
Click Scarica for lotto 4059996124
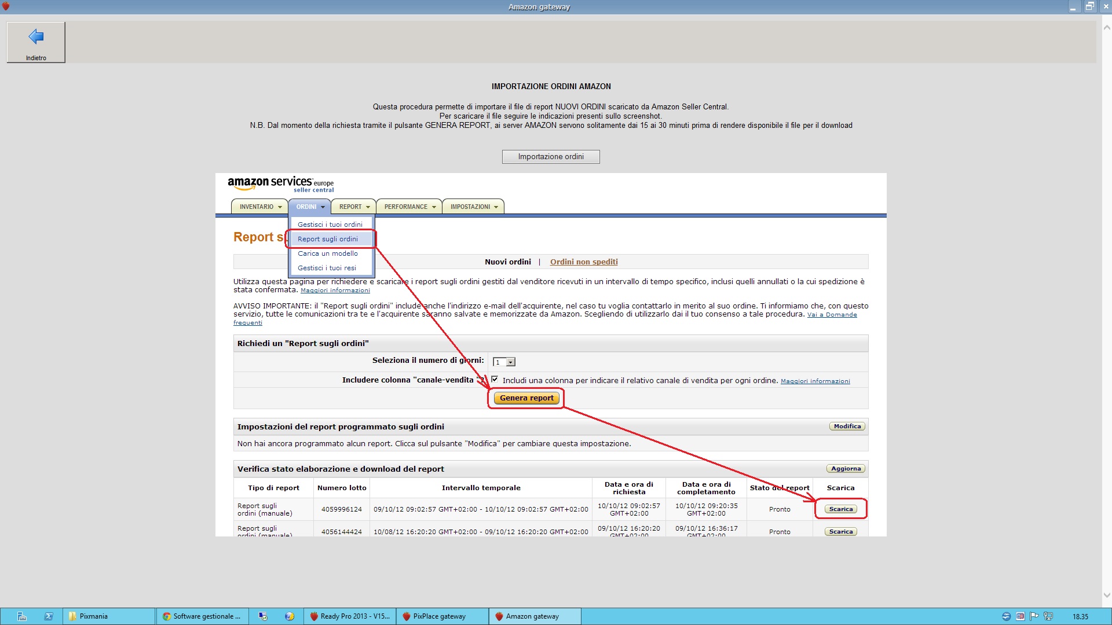(840, 509)
